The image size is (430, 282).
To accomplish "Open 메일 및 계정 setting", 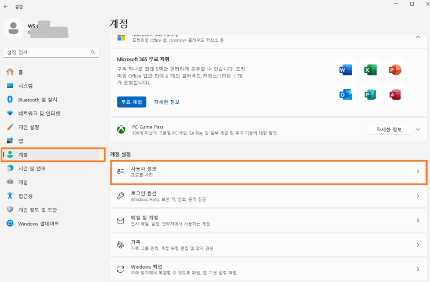I will (x=269, y=221).
